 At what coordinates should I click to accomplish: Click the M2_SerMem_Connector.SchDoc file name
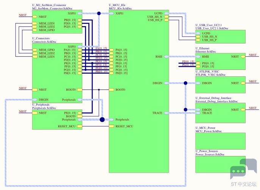pos(52,8)
